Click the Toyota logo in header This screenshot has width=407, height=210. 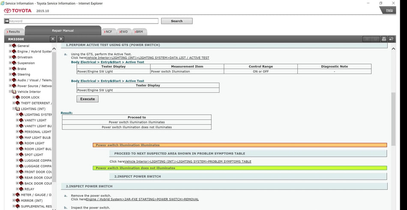pos(18,10)
